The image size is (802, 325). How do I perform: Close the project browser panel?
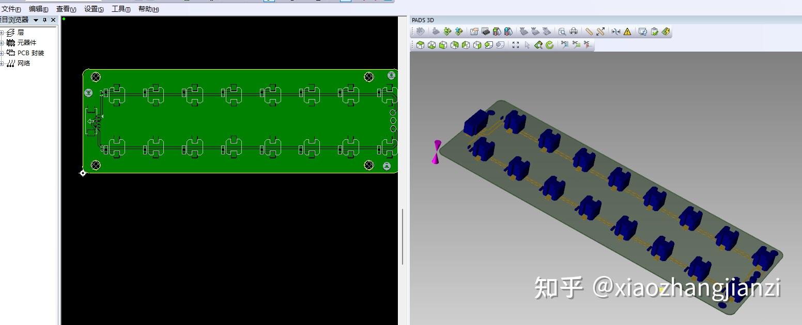tap(53, 20)
